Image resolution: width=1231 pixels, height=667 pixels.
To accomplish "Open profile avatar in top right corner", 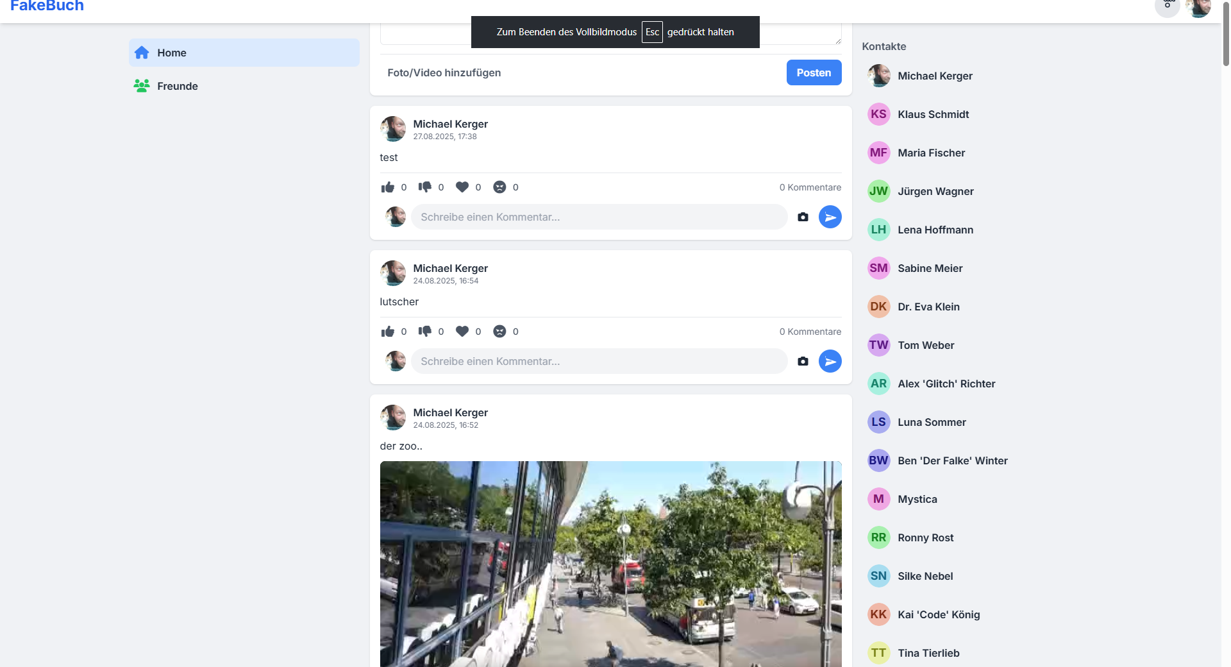I will 1198,8.
